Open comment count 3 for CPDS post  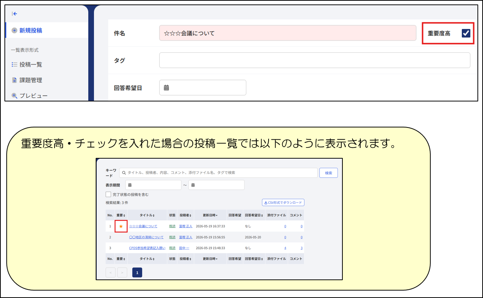(302, 248)
